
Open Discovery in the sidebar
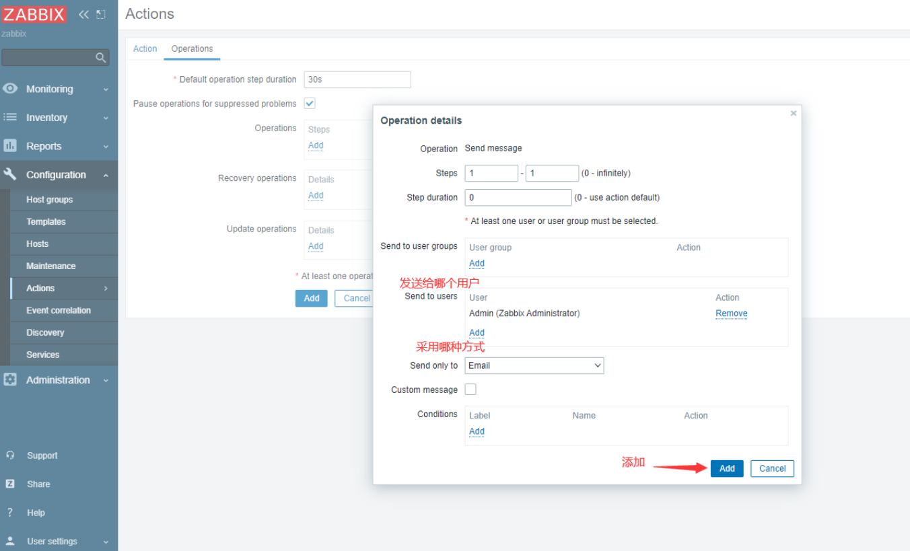[x=45, y=332]
